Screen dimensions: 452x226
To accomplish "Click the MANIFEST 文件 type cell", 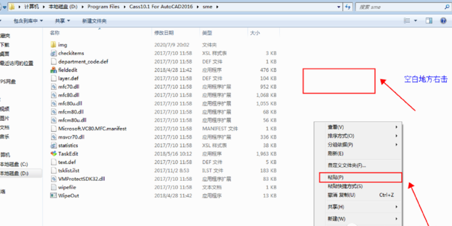I will pyautogui.click(x=220, y=128).
